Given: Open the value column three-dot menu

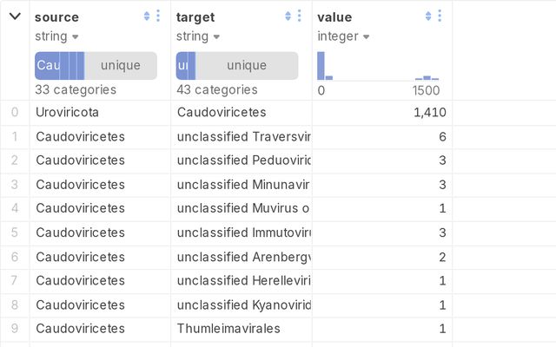Looking at the screenshot, I should (440, 16).
